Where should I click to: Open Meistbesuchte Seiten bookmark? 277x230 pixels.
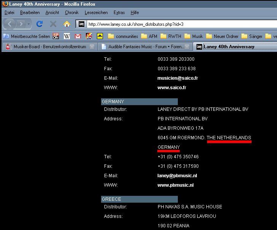27,36
